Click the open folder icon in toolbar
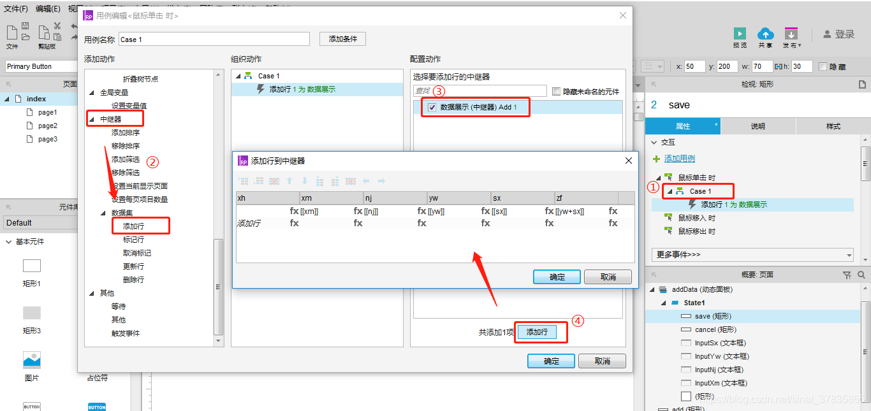This screenshot has width=871, height=411. click(x=26, y=37)
